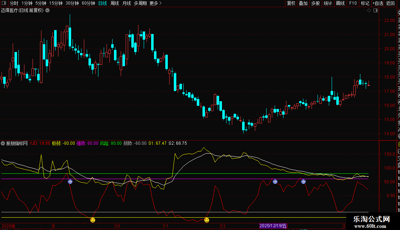Click the 画线 drawing tools button
The width and height of the screenshot is (400, 230).
click(340, 3)
